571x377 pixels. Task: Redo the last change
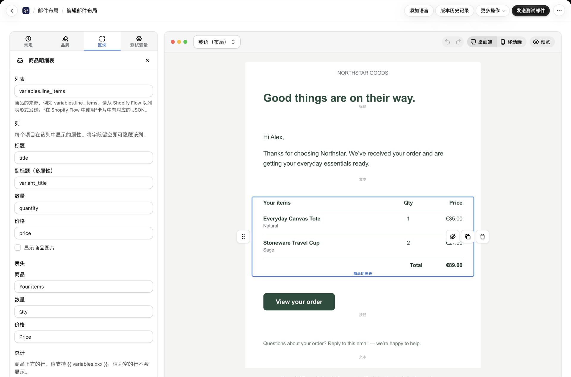pos(458,42)
